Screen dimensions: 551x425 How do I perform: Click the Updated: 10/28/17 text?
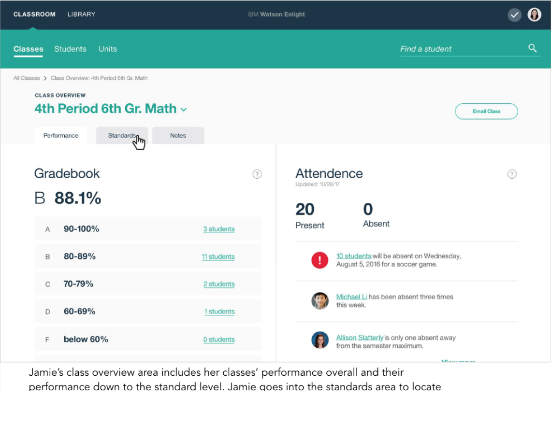[318, 184]
